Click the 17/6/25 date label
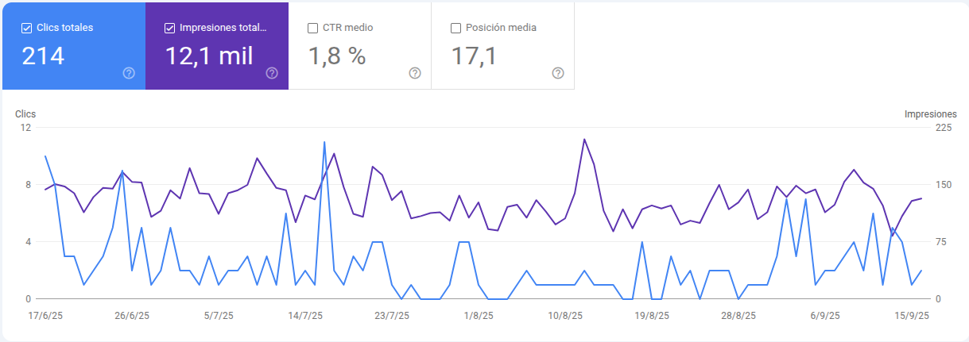Image resolution: width=969 pixels, height=342 pixels. (x=45, y=315)
